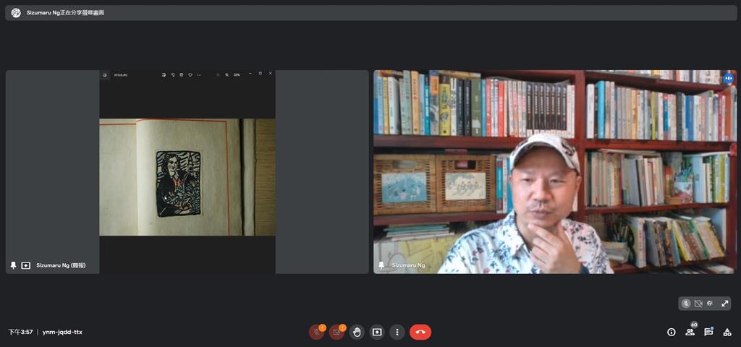Screen dimensions: 741x347
Task: Open the three-dot more options menu
Action: coord(397,333)
